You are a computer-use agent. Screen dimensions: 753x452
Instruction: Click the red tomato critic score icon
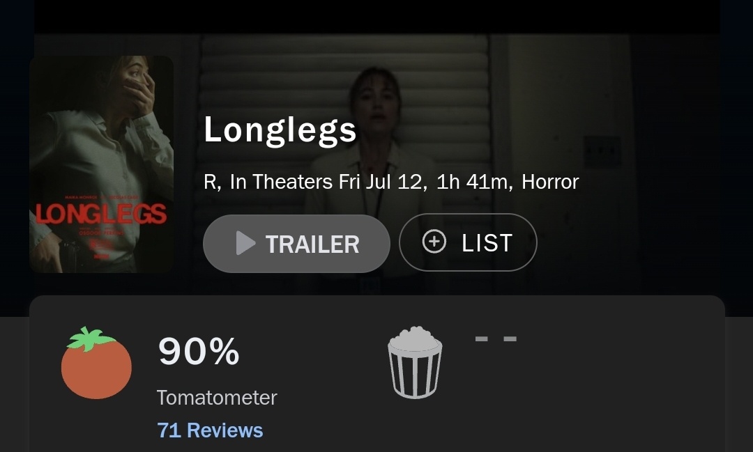click(x=96, y=364)
